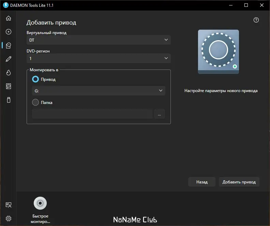This screenshot has height=226, width=270.
Task: Select the Папка radio button
Action: point(35,102)
